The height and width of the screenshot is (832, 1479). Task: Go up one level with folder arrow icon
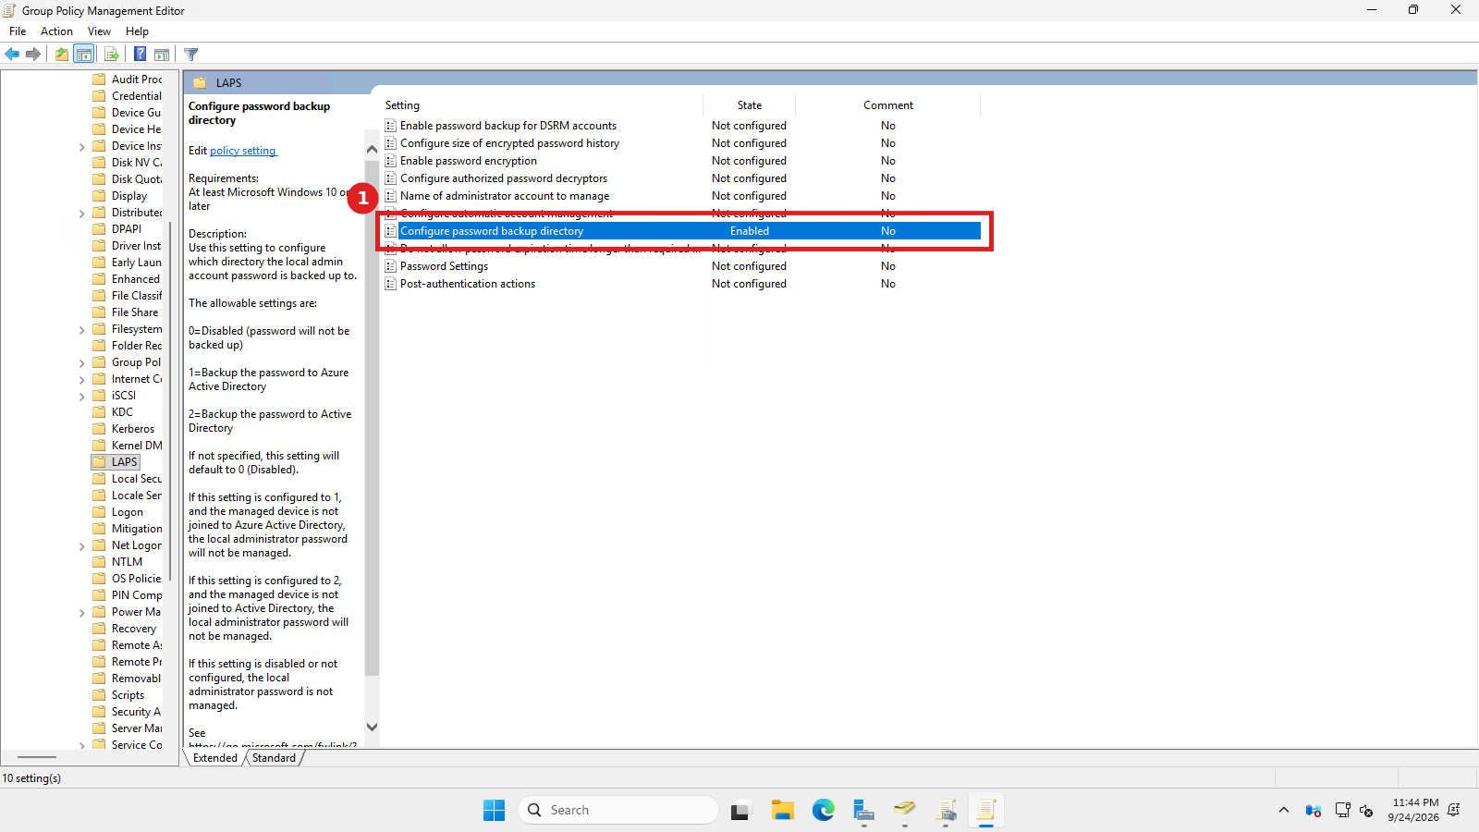(61, 55)
